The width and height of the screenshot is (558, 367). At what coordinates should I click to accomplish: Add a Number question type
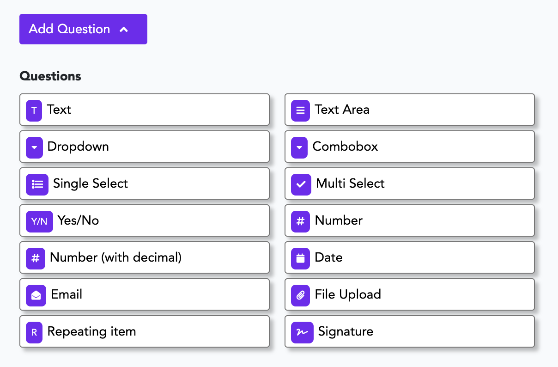click(409, 220)
